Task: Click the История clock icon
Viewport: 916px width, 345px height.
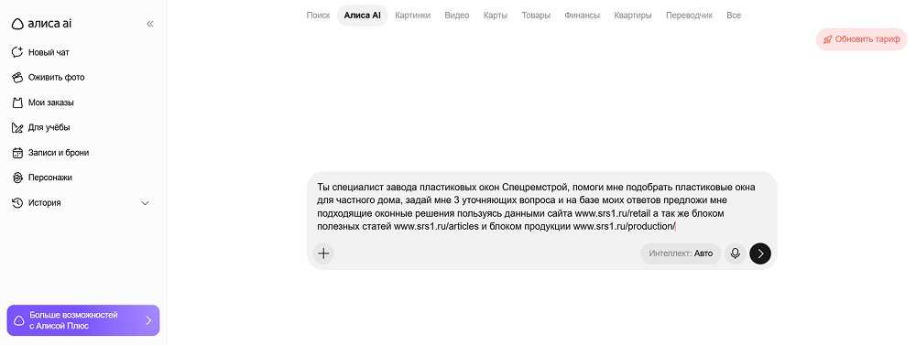Action: 17,202
